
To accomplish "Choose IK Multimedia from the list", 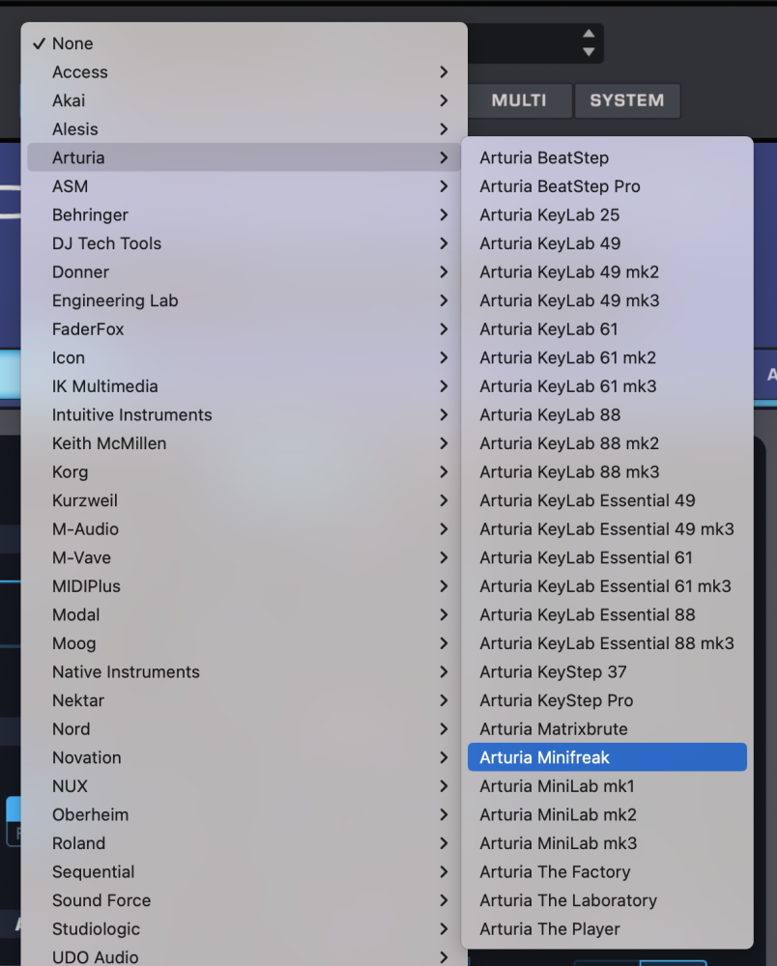I will click(244, 386).
